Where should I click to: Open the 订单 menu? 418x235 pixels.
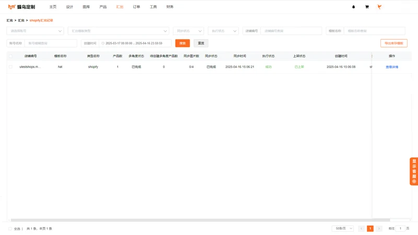136,7
